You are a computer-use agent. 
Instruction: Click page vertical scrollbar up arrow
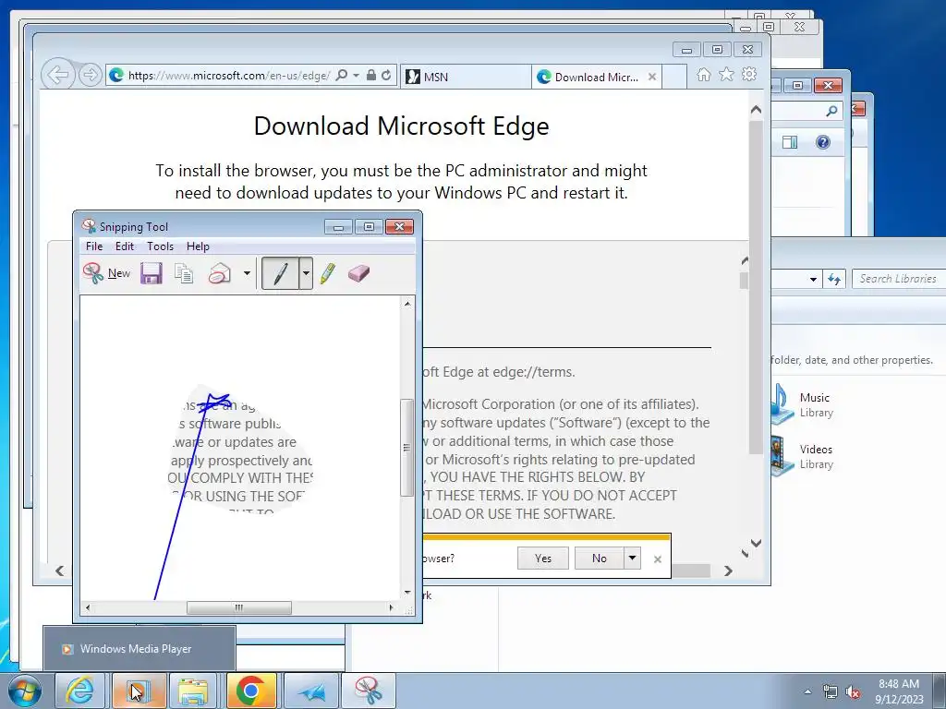pos(756,110)
